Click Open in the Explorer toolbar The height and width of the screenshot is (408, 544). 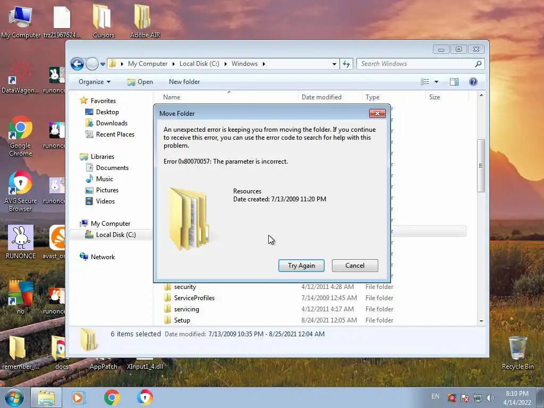[x=140, y=82]
